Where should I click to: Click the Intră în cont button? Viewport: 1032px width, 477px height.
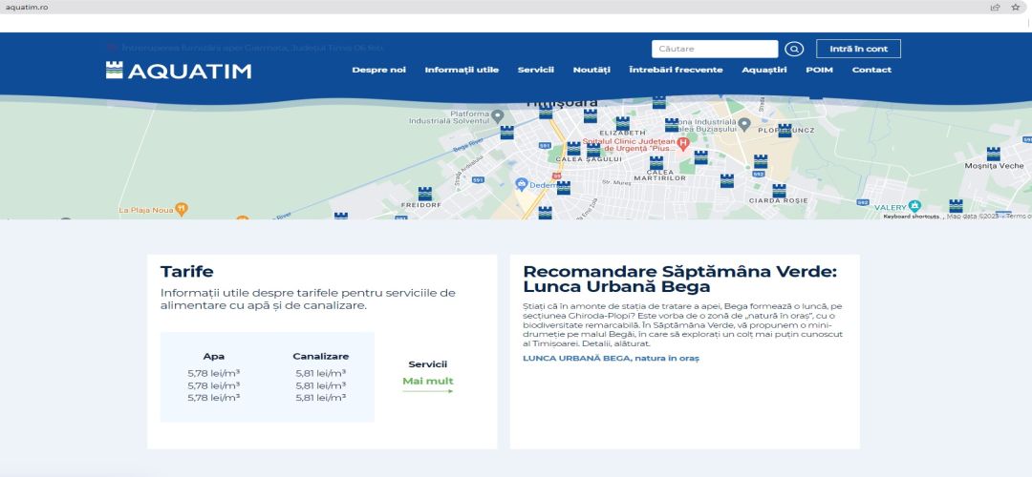(x=858, y=49)
